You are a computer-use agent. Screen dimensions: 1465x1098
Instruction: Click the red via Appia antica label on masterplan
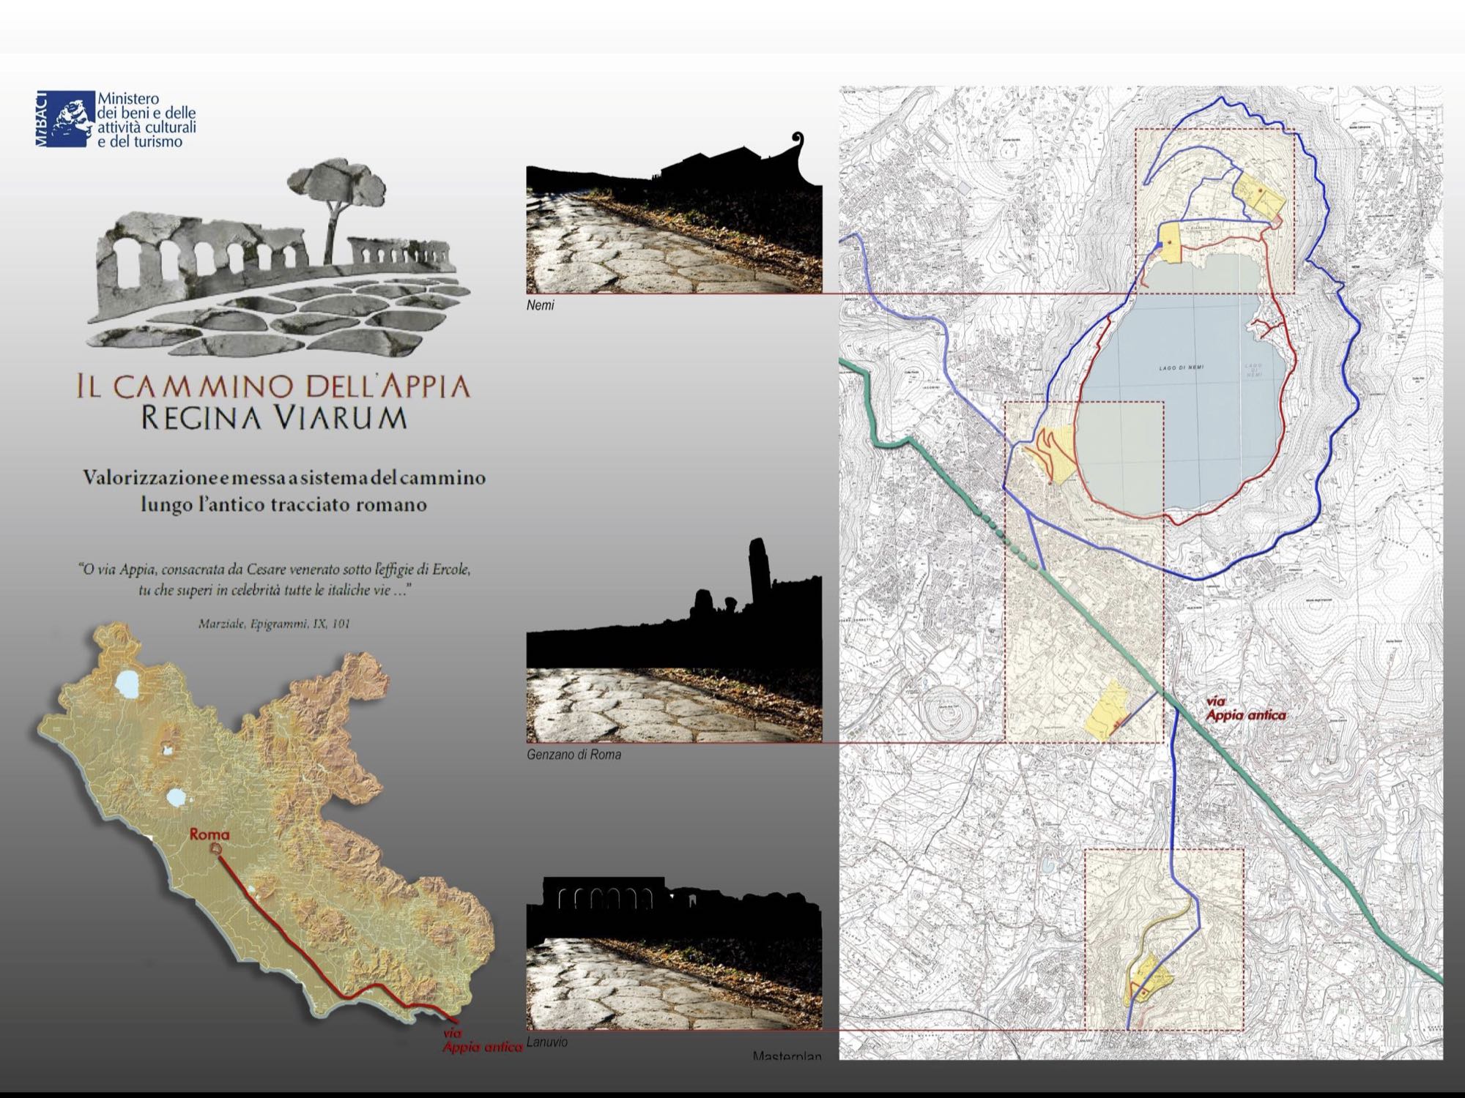[1245, 710]
